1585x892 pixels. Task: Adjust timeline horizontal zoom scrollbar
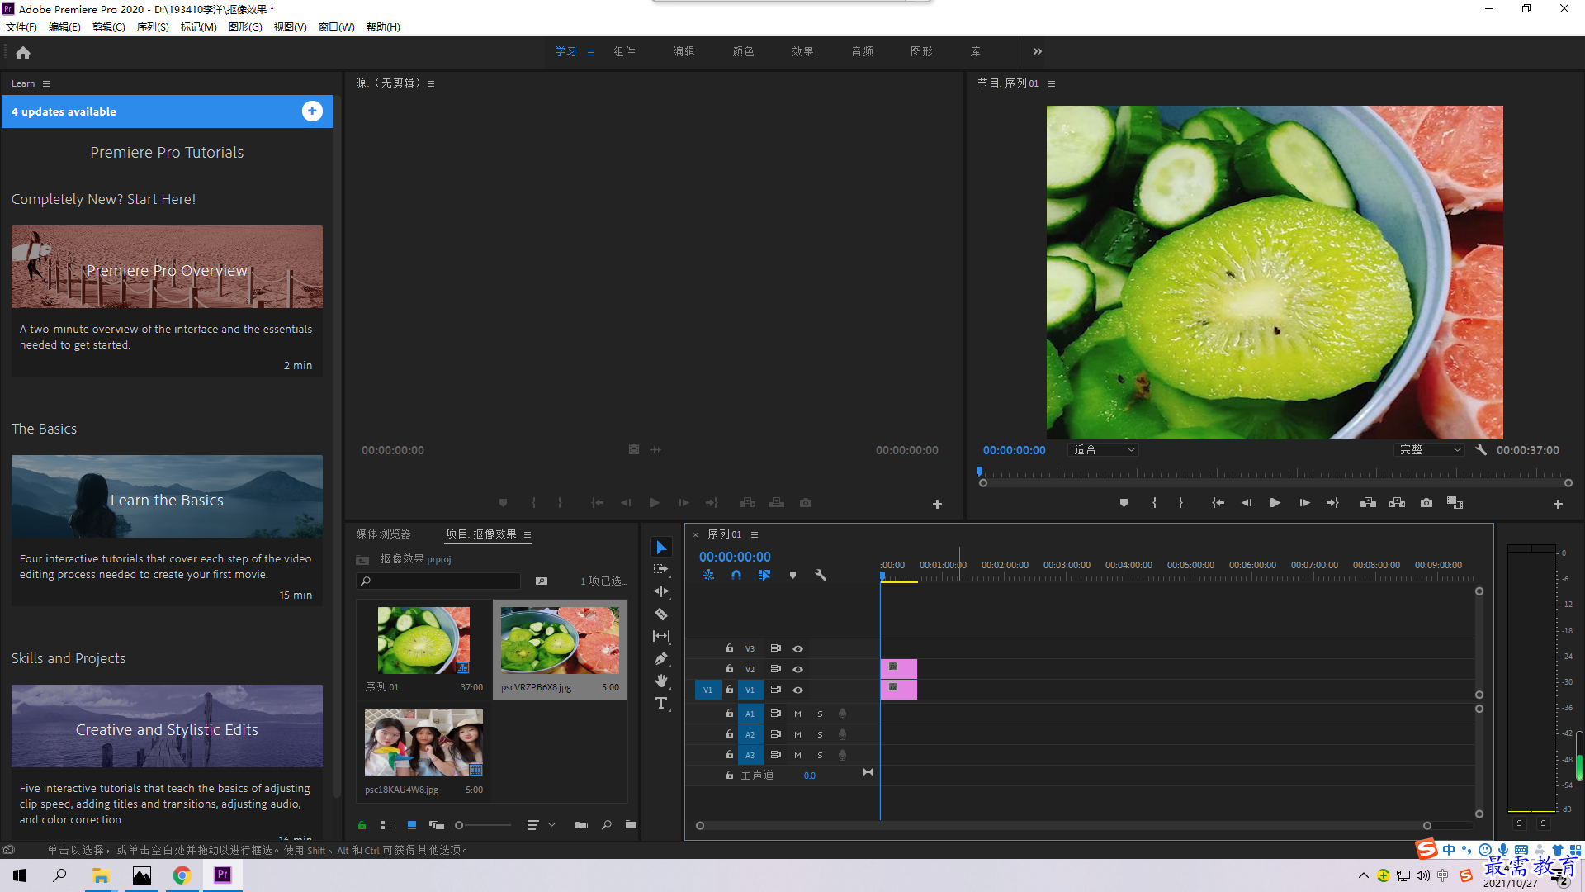1063,825
